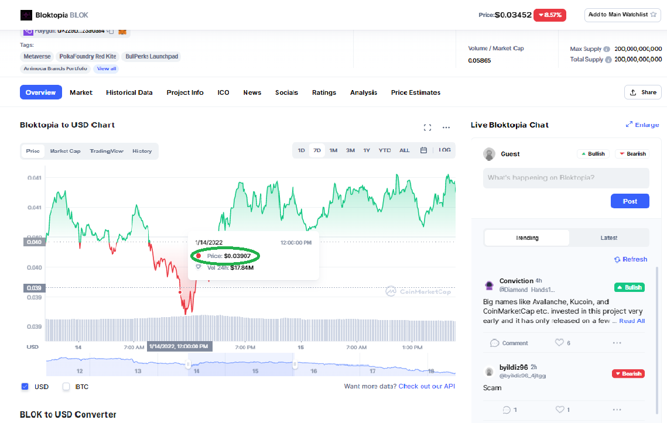Mark sentiment as Bearish

pyautogui.click(x=632, y=154)
